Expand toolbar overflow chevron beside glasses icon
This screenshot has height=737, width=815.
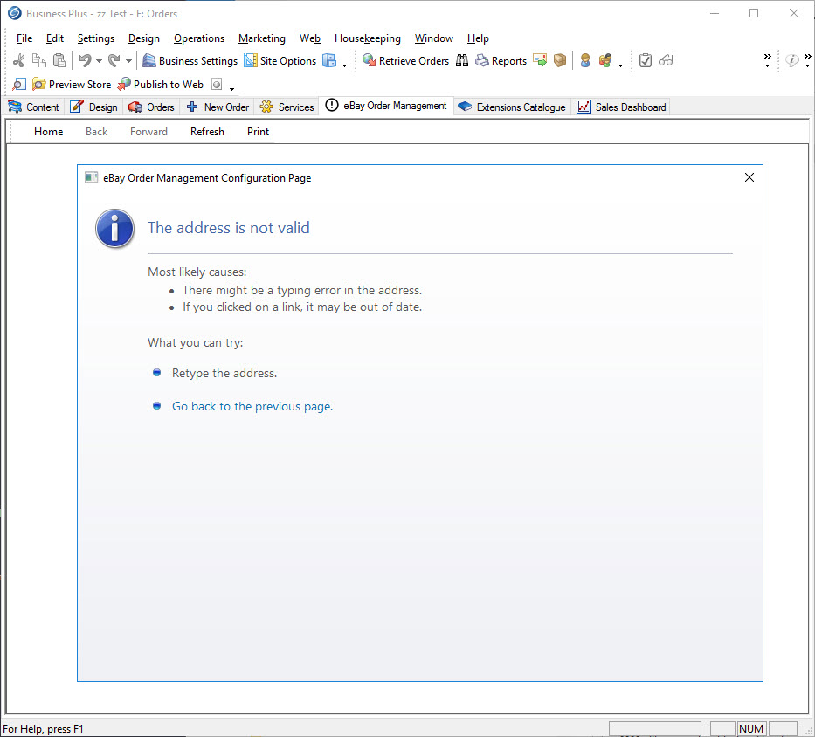pyautogui.click(x=768, y=60)
